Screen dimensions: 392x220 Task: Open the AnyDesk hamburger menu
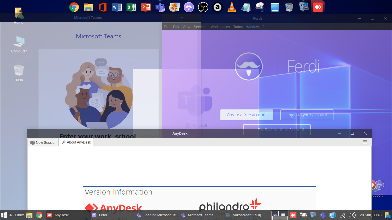pyautogui.click(x=365, y=142)
